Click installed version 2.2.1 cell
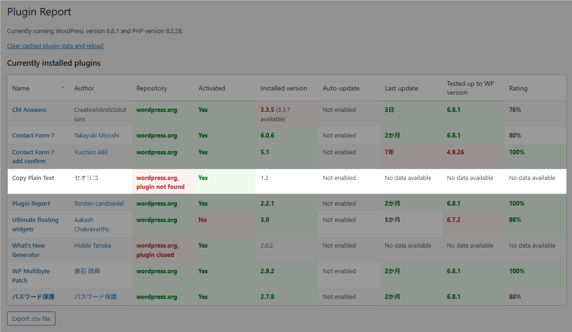This screenshot has height=332, width=572. tap(286, 203)
